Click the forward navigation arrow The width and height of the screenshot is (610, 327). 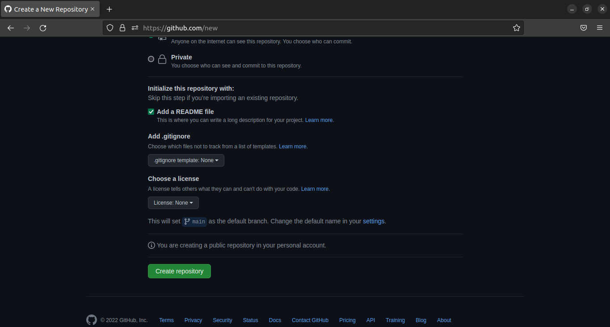tap(27, 28)
